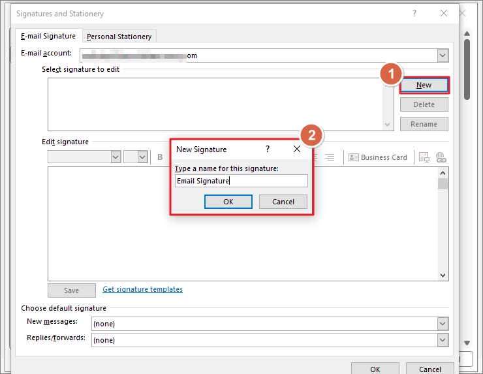This screenshot has height=374, width=483.
Task: Switch to the Personal Stationery tab
Action: pos(119,37)
